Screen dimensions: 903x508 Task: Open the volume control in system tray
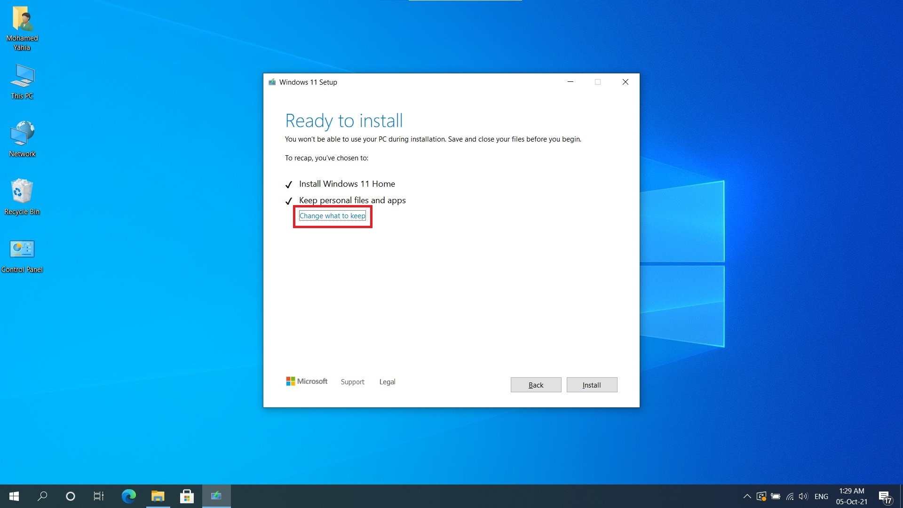(x=803, y=496)
